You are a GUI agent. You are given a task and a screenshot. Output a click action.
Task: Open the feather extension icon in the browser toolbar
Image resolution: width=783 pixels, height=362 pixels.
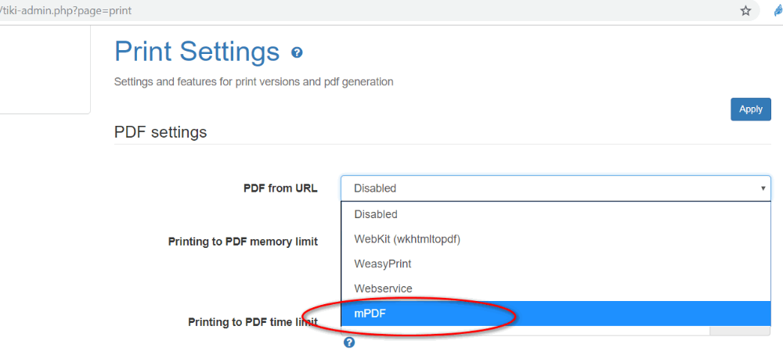pos(778,10)
